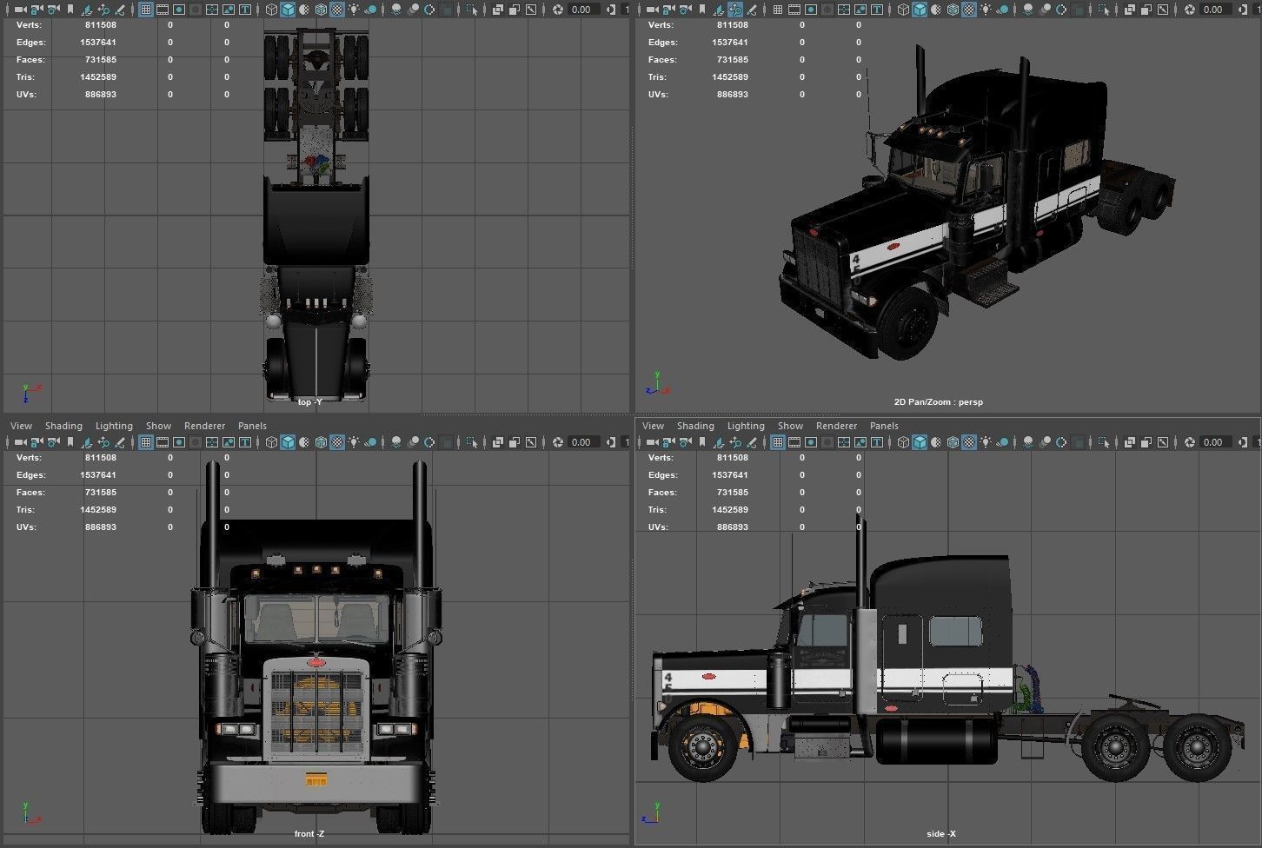
Task: Click Image Plane icon in top panel
Action: 87,10
